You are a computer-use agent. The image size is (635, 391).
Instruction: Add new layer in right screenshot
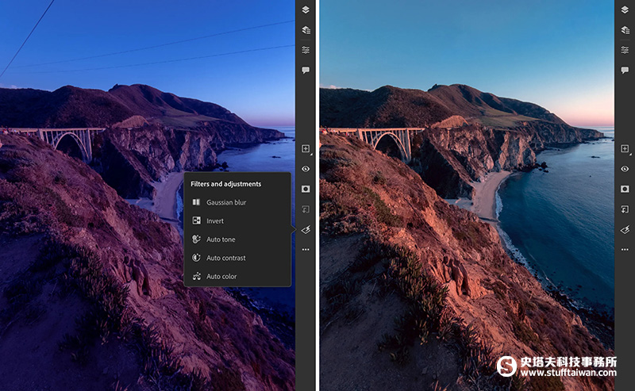click(625, 148)
